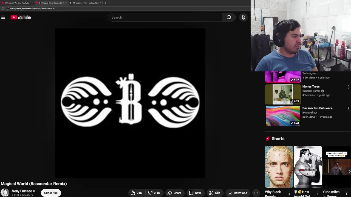Click the search magnifier button

229,18
